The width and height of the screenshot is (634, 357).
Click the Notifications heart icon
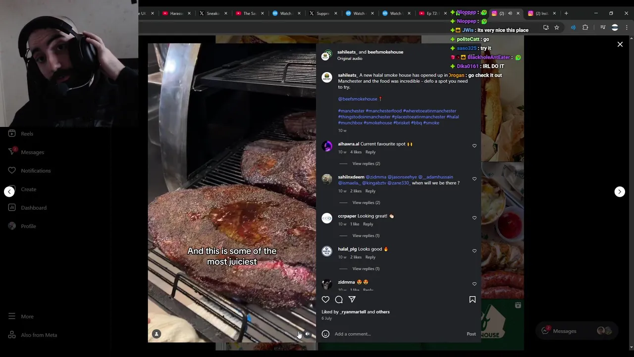coord(12,171)
